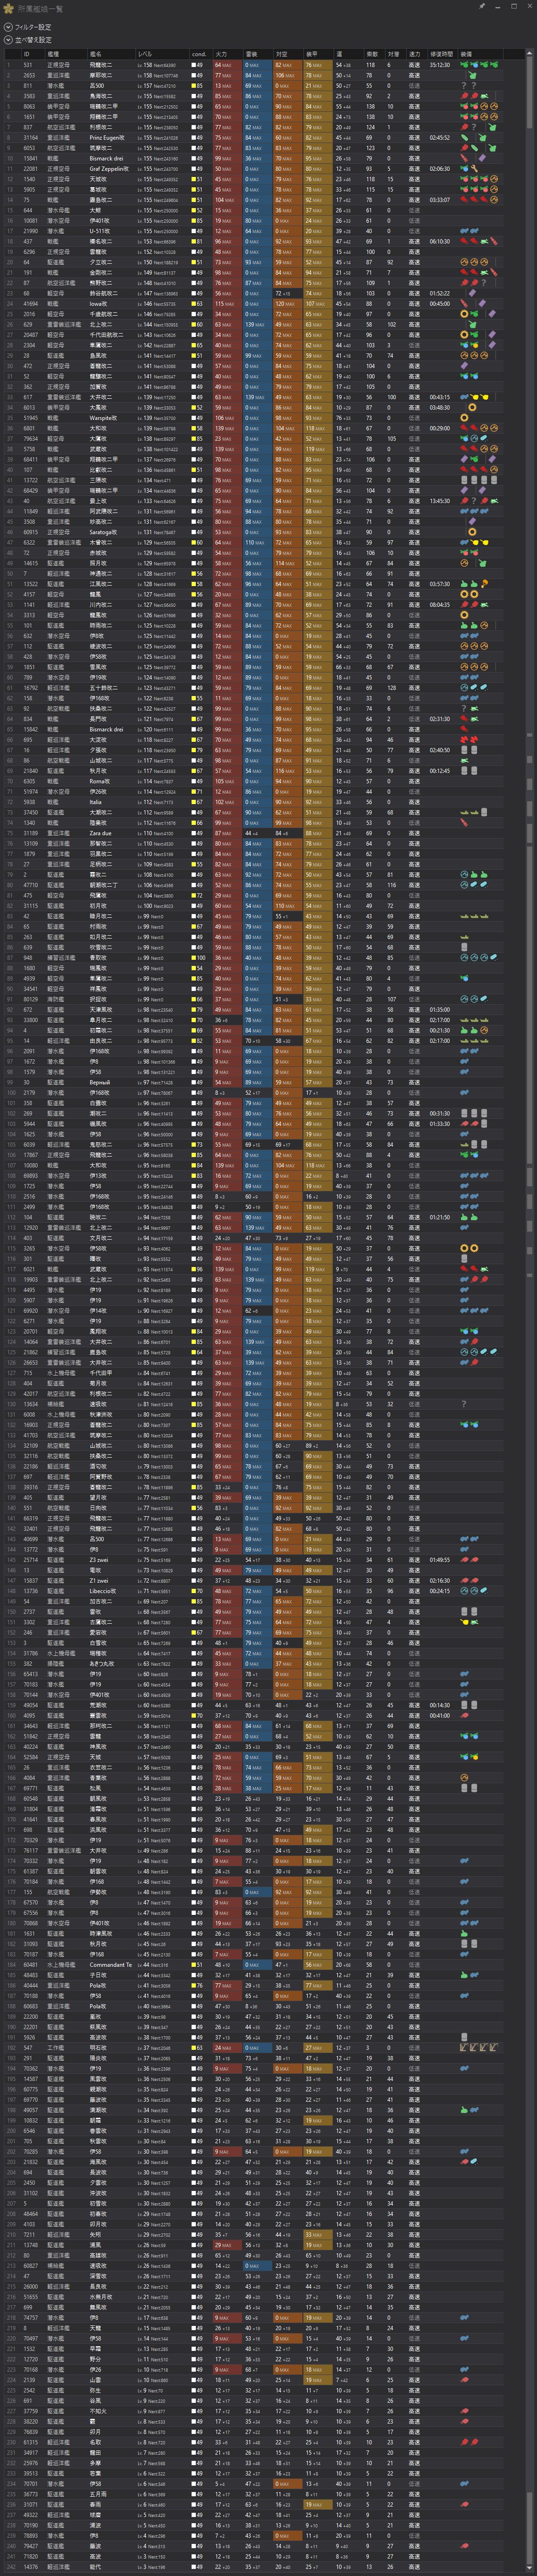Select 筑摩改二 with ID 6053
This screenshot has width=537, height=2576.
(100, 148)
